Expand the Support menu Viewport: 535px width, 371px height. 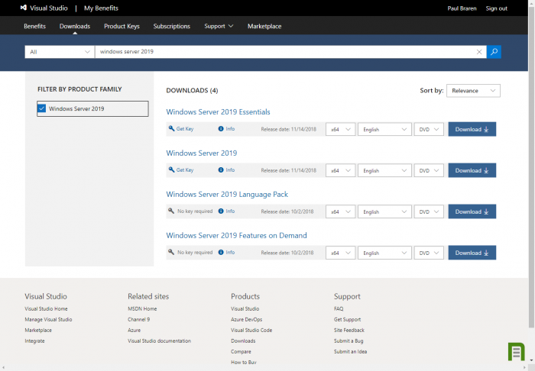(219, 26)
